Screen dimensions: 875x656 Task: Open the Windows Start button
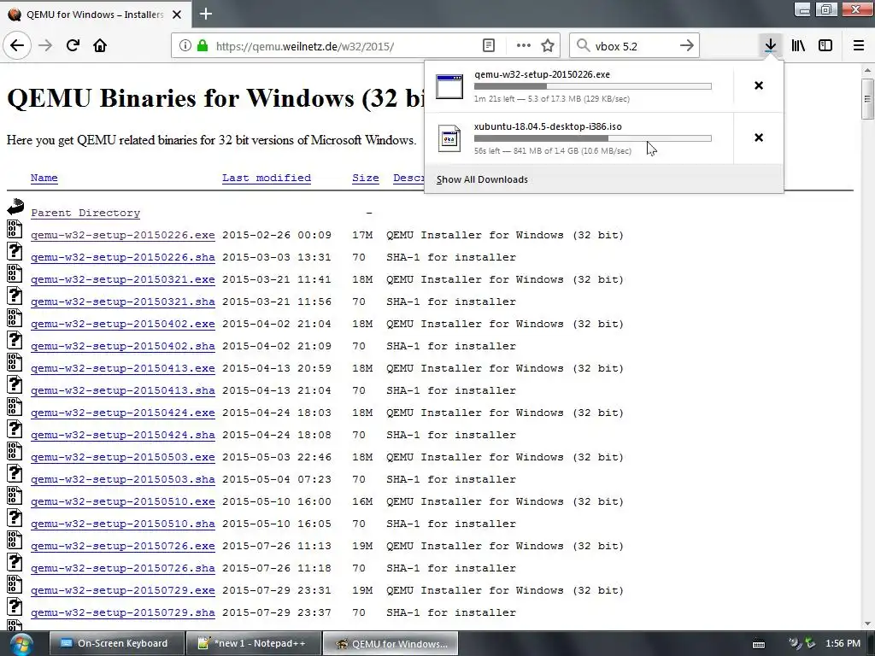click(x=21, y=644)
